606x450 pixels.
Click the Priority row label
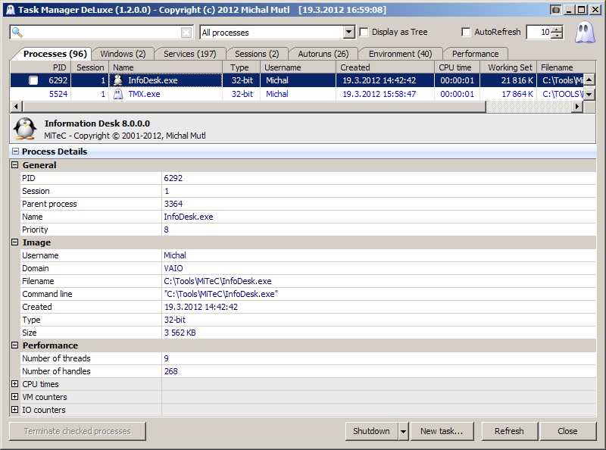point(35,230)
